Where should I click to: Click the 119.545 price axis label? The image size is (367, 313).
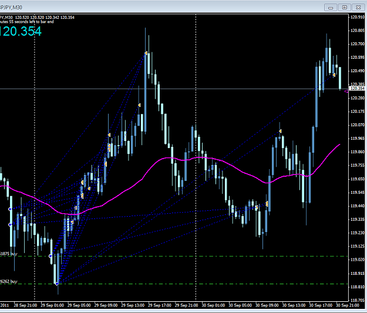click(x=358, y=193)
